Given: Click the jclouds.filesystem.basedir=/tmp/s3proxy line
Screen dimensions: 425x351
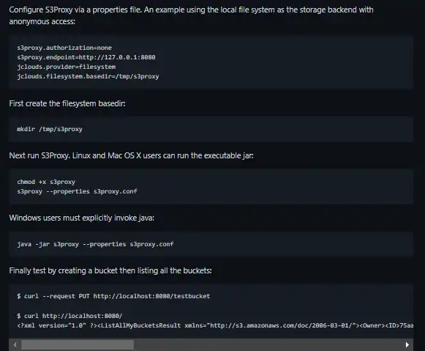Looking at the screenshot, I should tap(88, 76).
